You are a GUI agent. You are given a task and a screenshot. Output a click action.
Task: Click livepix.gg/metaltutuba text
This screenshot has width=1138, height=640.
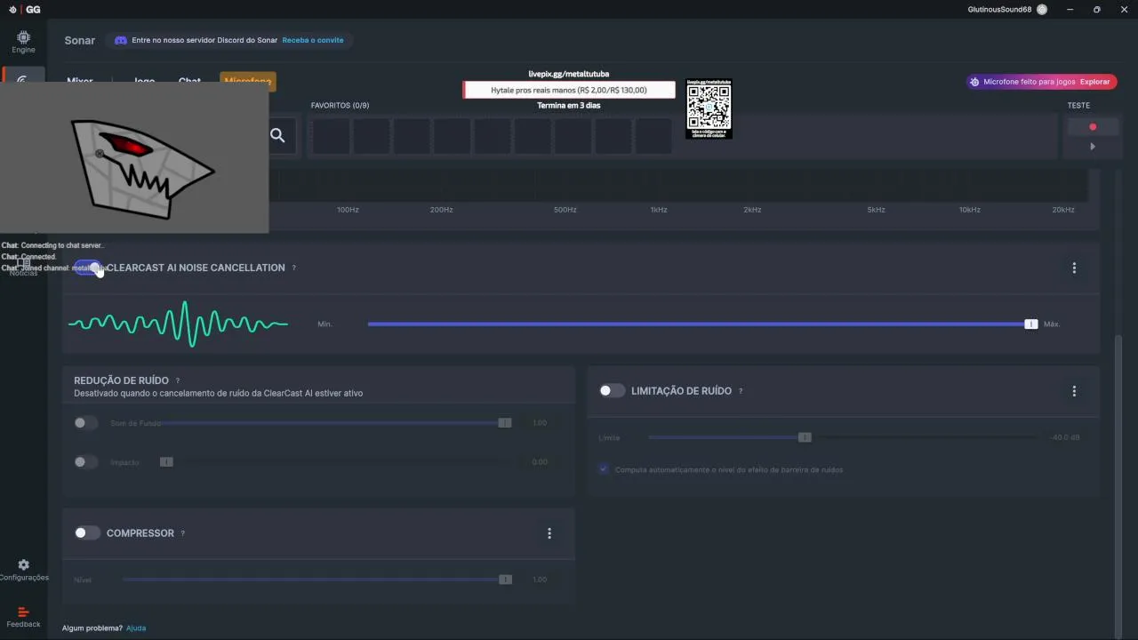[x=568, y=74]
